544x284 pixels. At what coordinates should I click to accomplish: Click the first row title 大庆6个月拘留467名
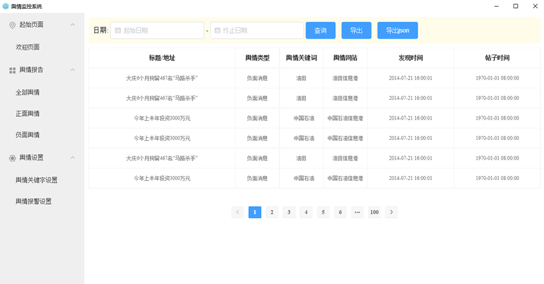pos(162,78)
